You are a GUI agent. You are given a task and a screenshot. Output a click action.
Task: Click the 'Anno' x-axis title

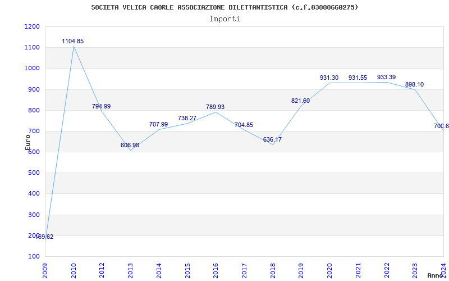coord(435,275)
